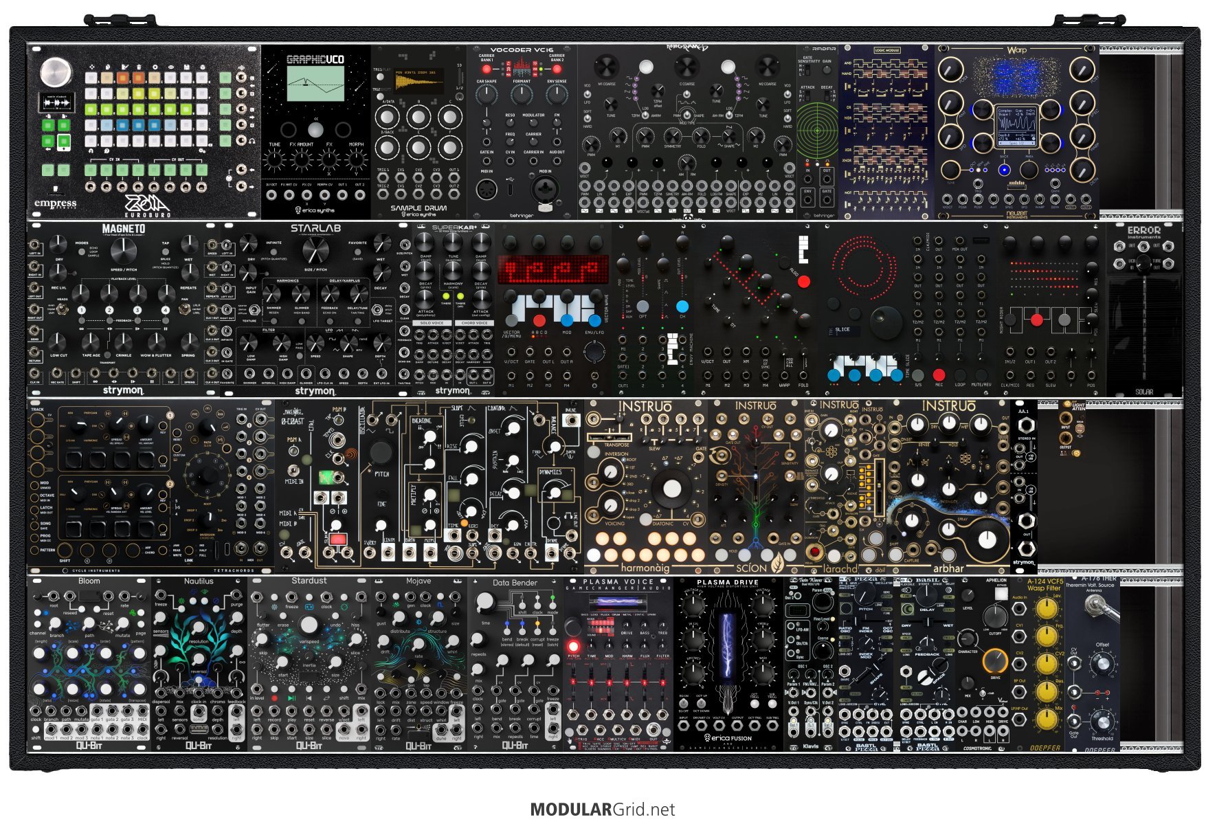1206x824 pixels.
Task: Toggle the glowing red PITCH button on Plasma Voice
Action: (573, 646)
